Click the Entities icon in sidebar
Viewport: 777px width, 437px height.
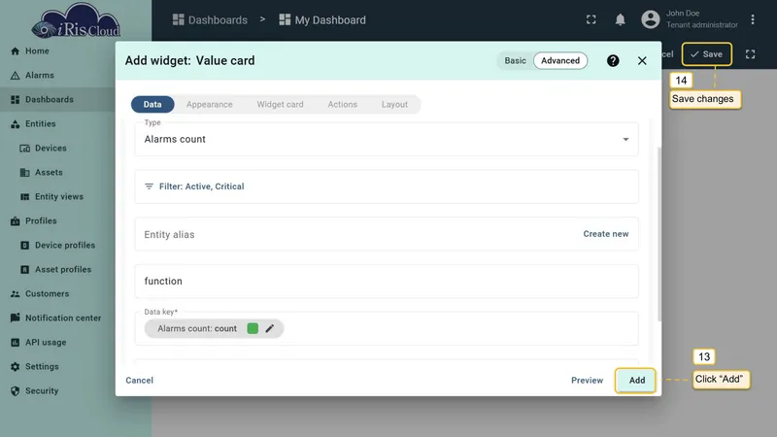click(15, 124)
